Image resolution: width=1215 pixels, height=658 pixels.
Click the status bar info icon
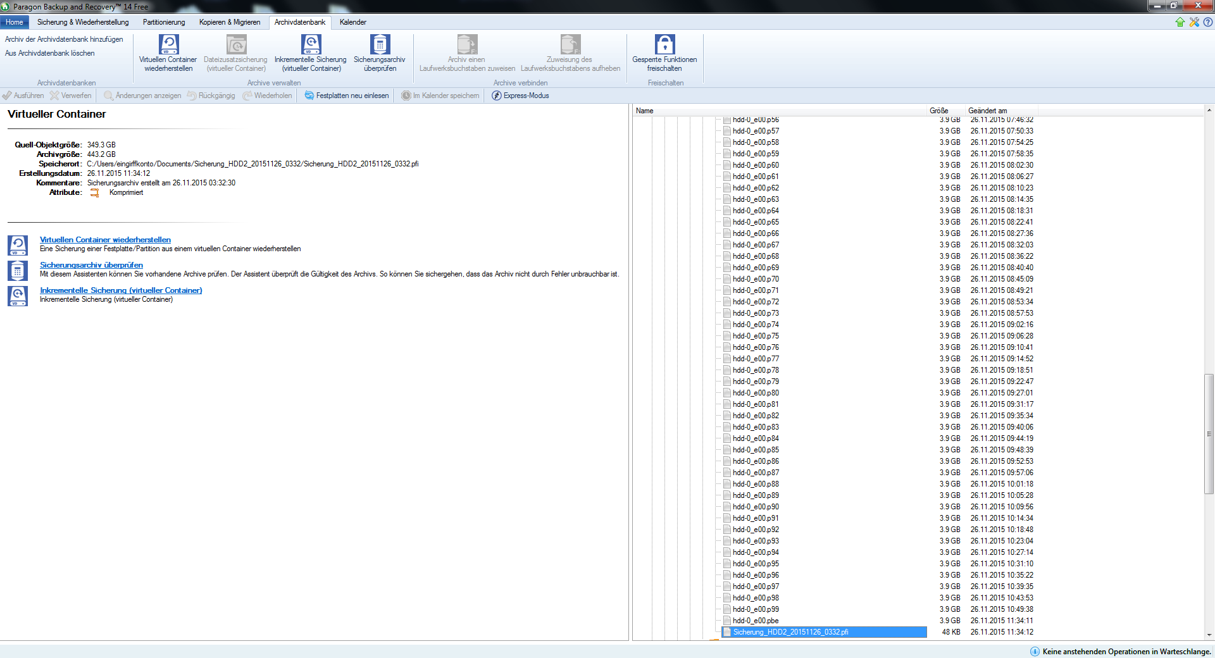(x=1035, y=652)
